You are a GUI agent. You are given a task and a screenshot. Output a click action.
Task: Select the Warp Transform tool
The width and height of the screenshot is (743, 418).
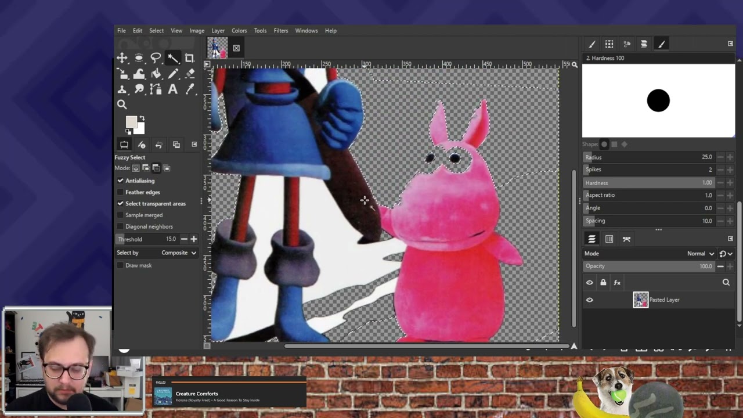click(139, 74)
